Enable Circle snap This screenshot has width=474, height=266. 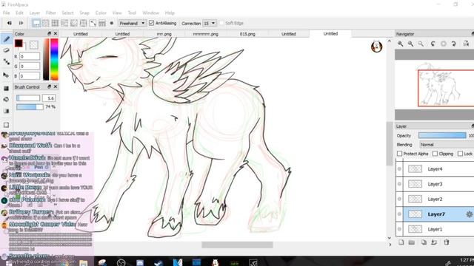[x=83, y=23]
